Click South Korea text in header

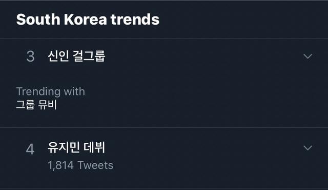(61, 20)
